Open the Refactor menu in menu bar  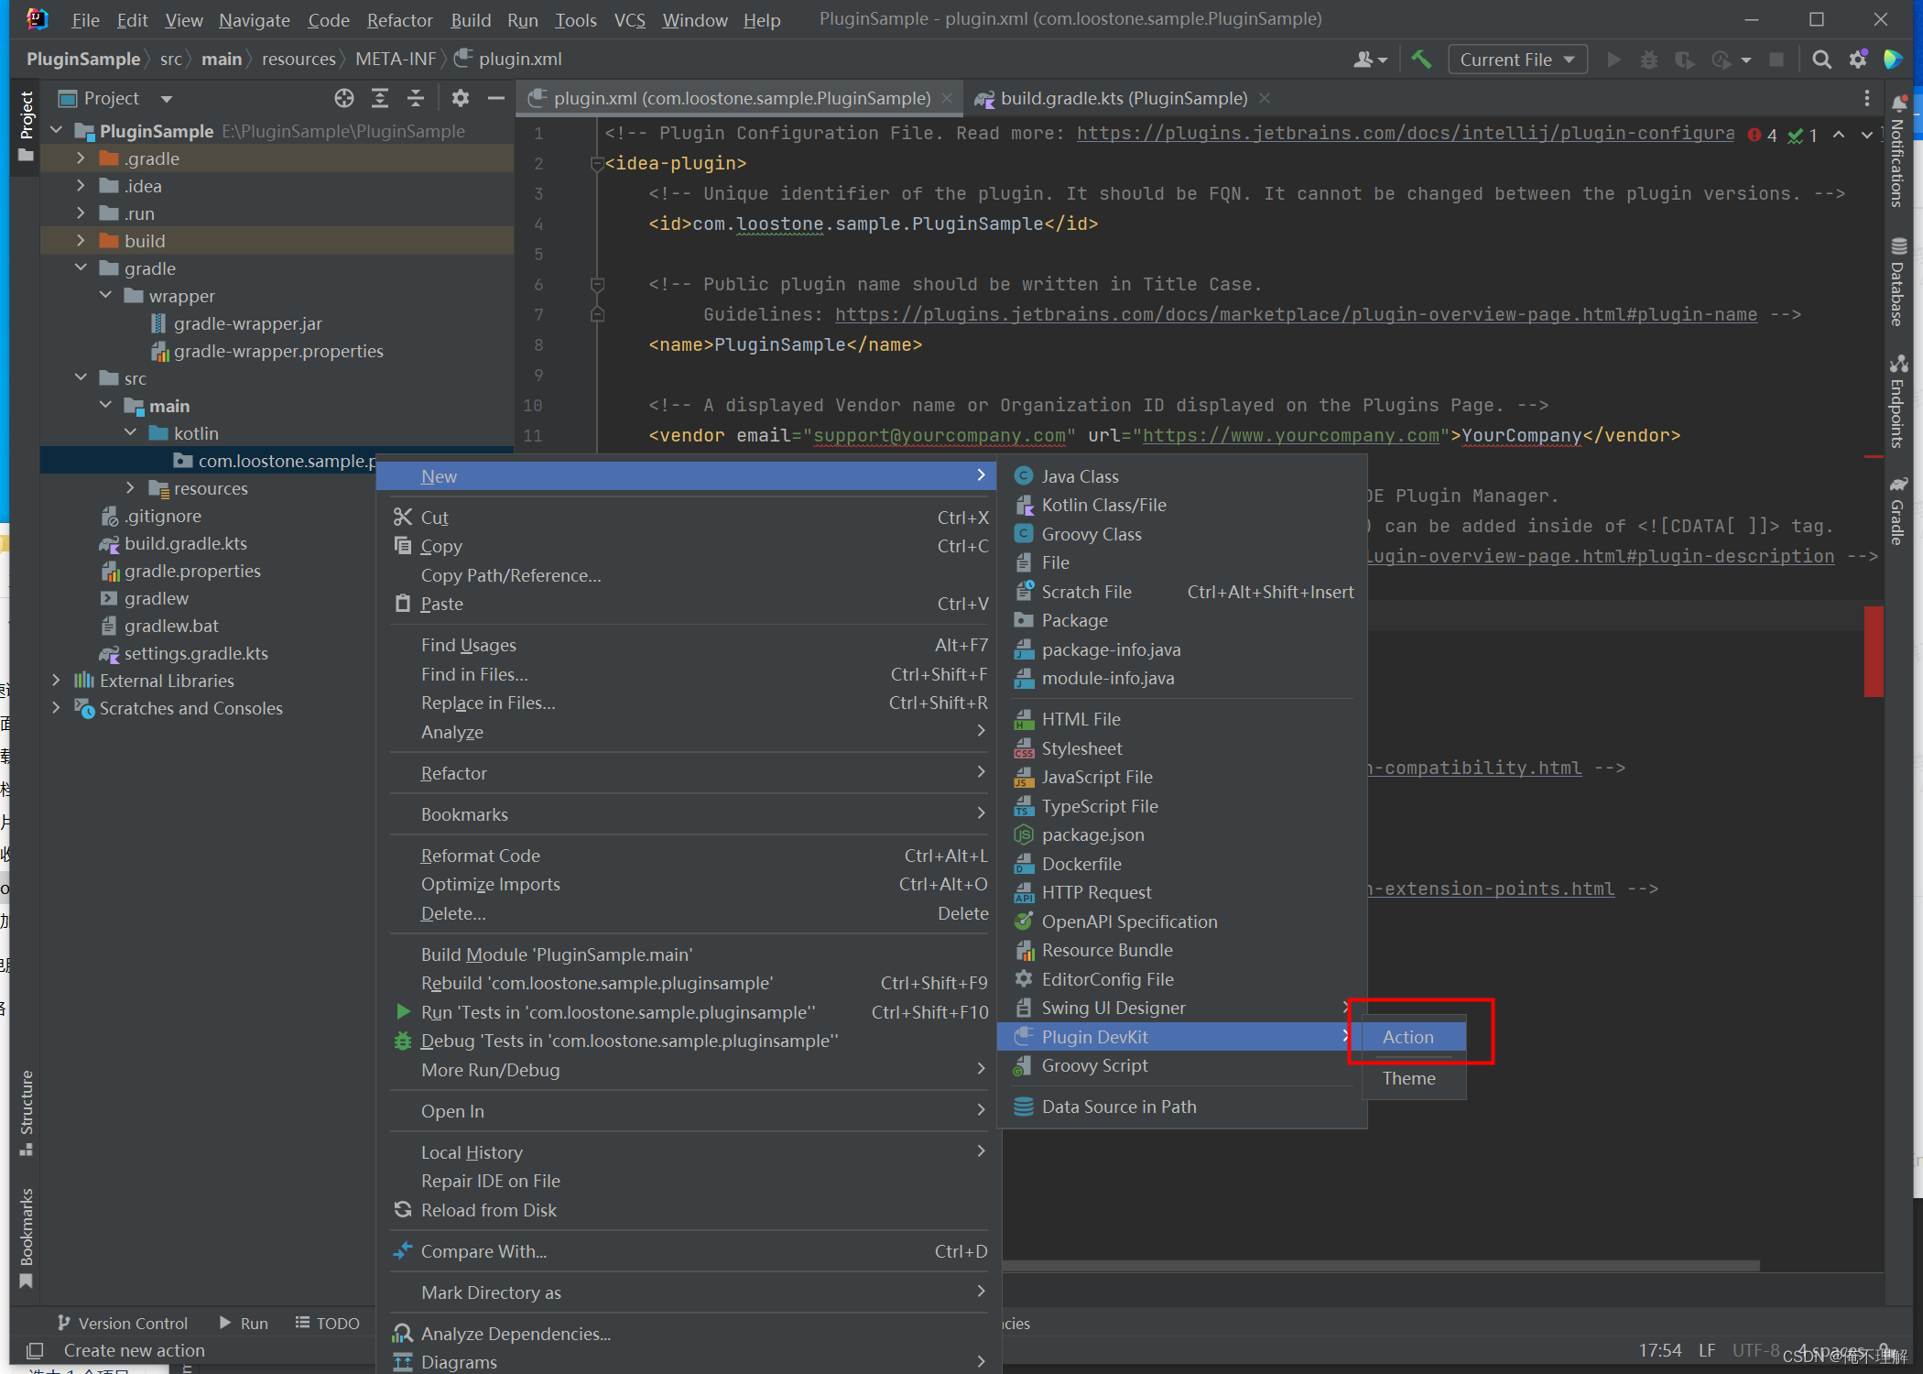399,19
